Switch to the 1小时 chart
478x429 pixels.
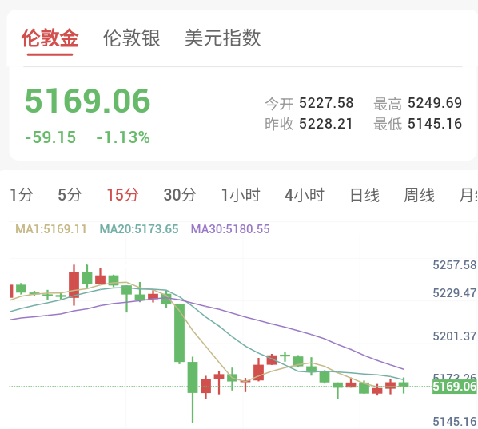241,195
